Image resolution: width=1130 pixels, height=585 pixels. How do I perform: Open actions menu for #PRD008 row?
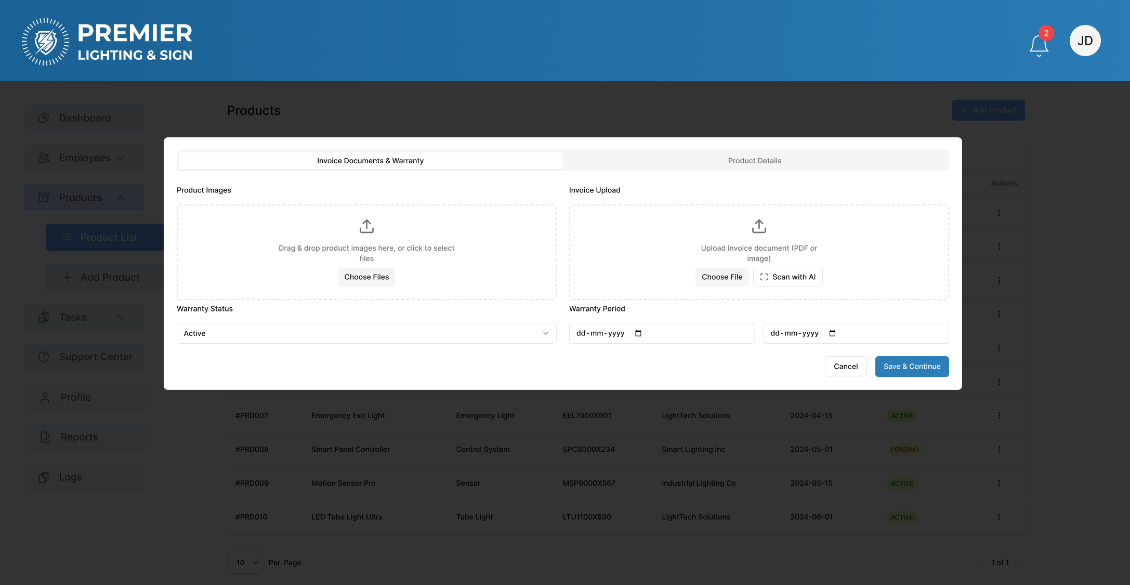(x=999, y=449)
